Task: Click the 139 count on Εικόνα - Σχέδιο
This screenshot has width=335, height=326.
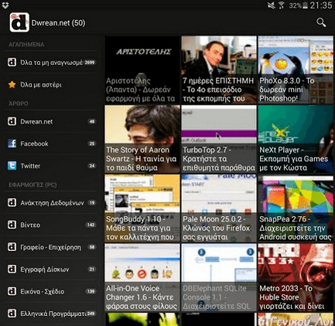Action: pyautogui.click(x=91, y=291)
